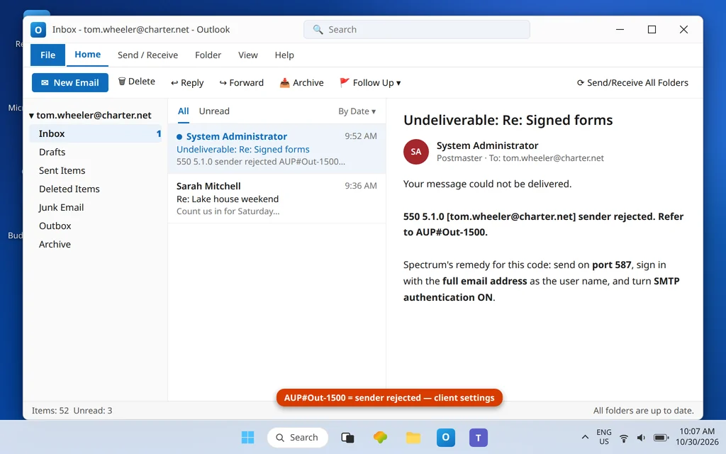
Task: Open the Drafts folder
Action: click(x=96, y=152)
